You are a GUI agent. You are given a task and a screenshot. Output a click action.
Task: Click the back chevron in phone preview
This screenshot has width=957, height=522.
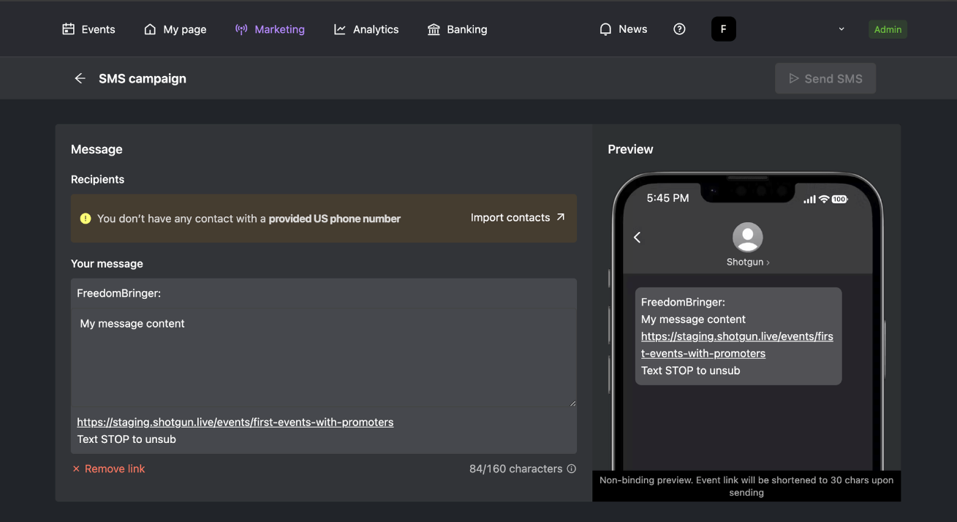pyautogui.click(x=638, y=237)
